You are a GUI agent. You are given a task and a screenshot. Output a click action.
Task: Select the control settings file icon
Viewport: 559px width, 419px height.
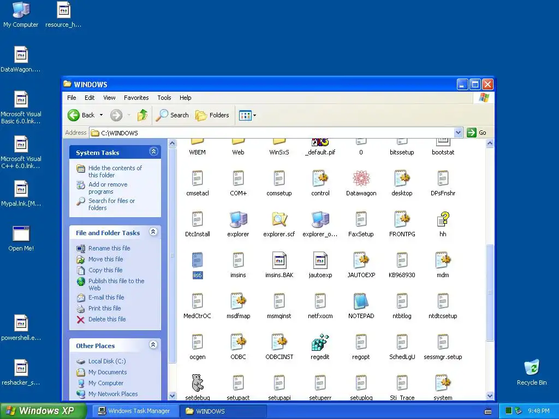coord(320,179)
